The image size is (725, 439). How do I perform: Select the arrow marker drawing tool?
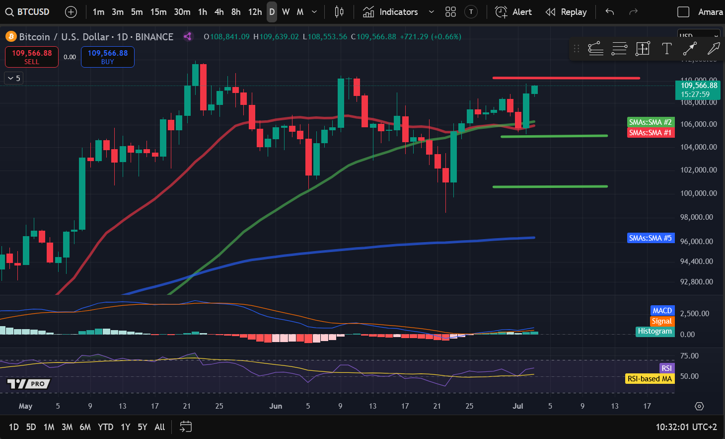tap(714, 49)
